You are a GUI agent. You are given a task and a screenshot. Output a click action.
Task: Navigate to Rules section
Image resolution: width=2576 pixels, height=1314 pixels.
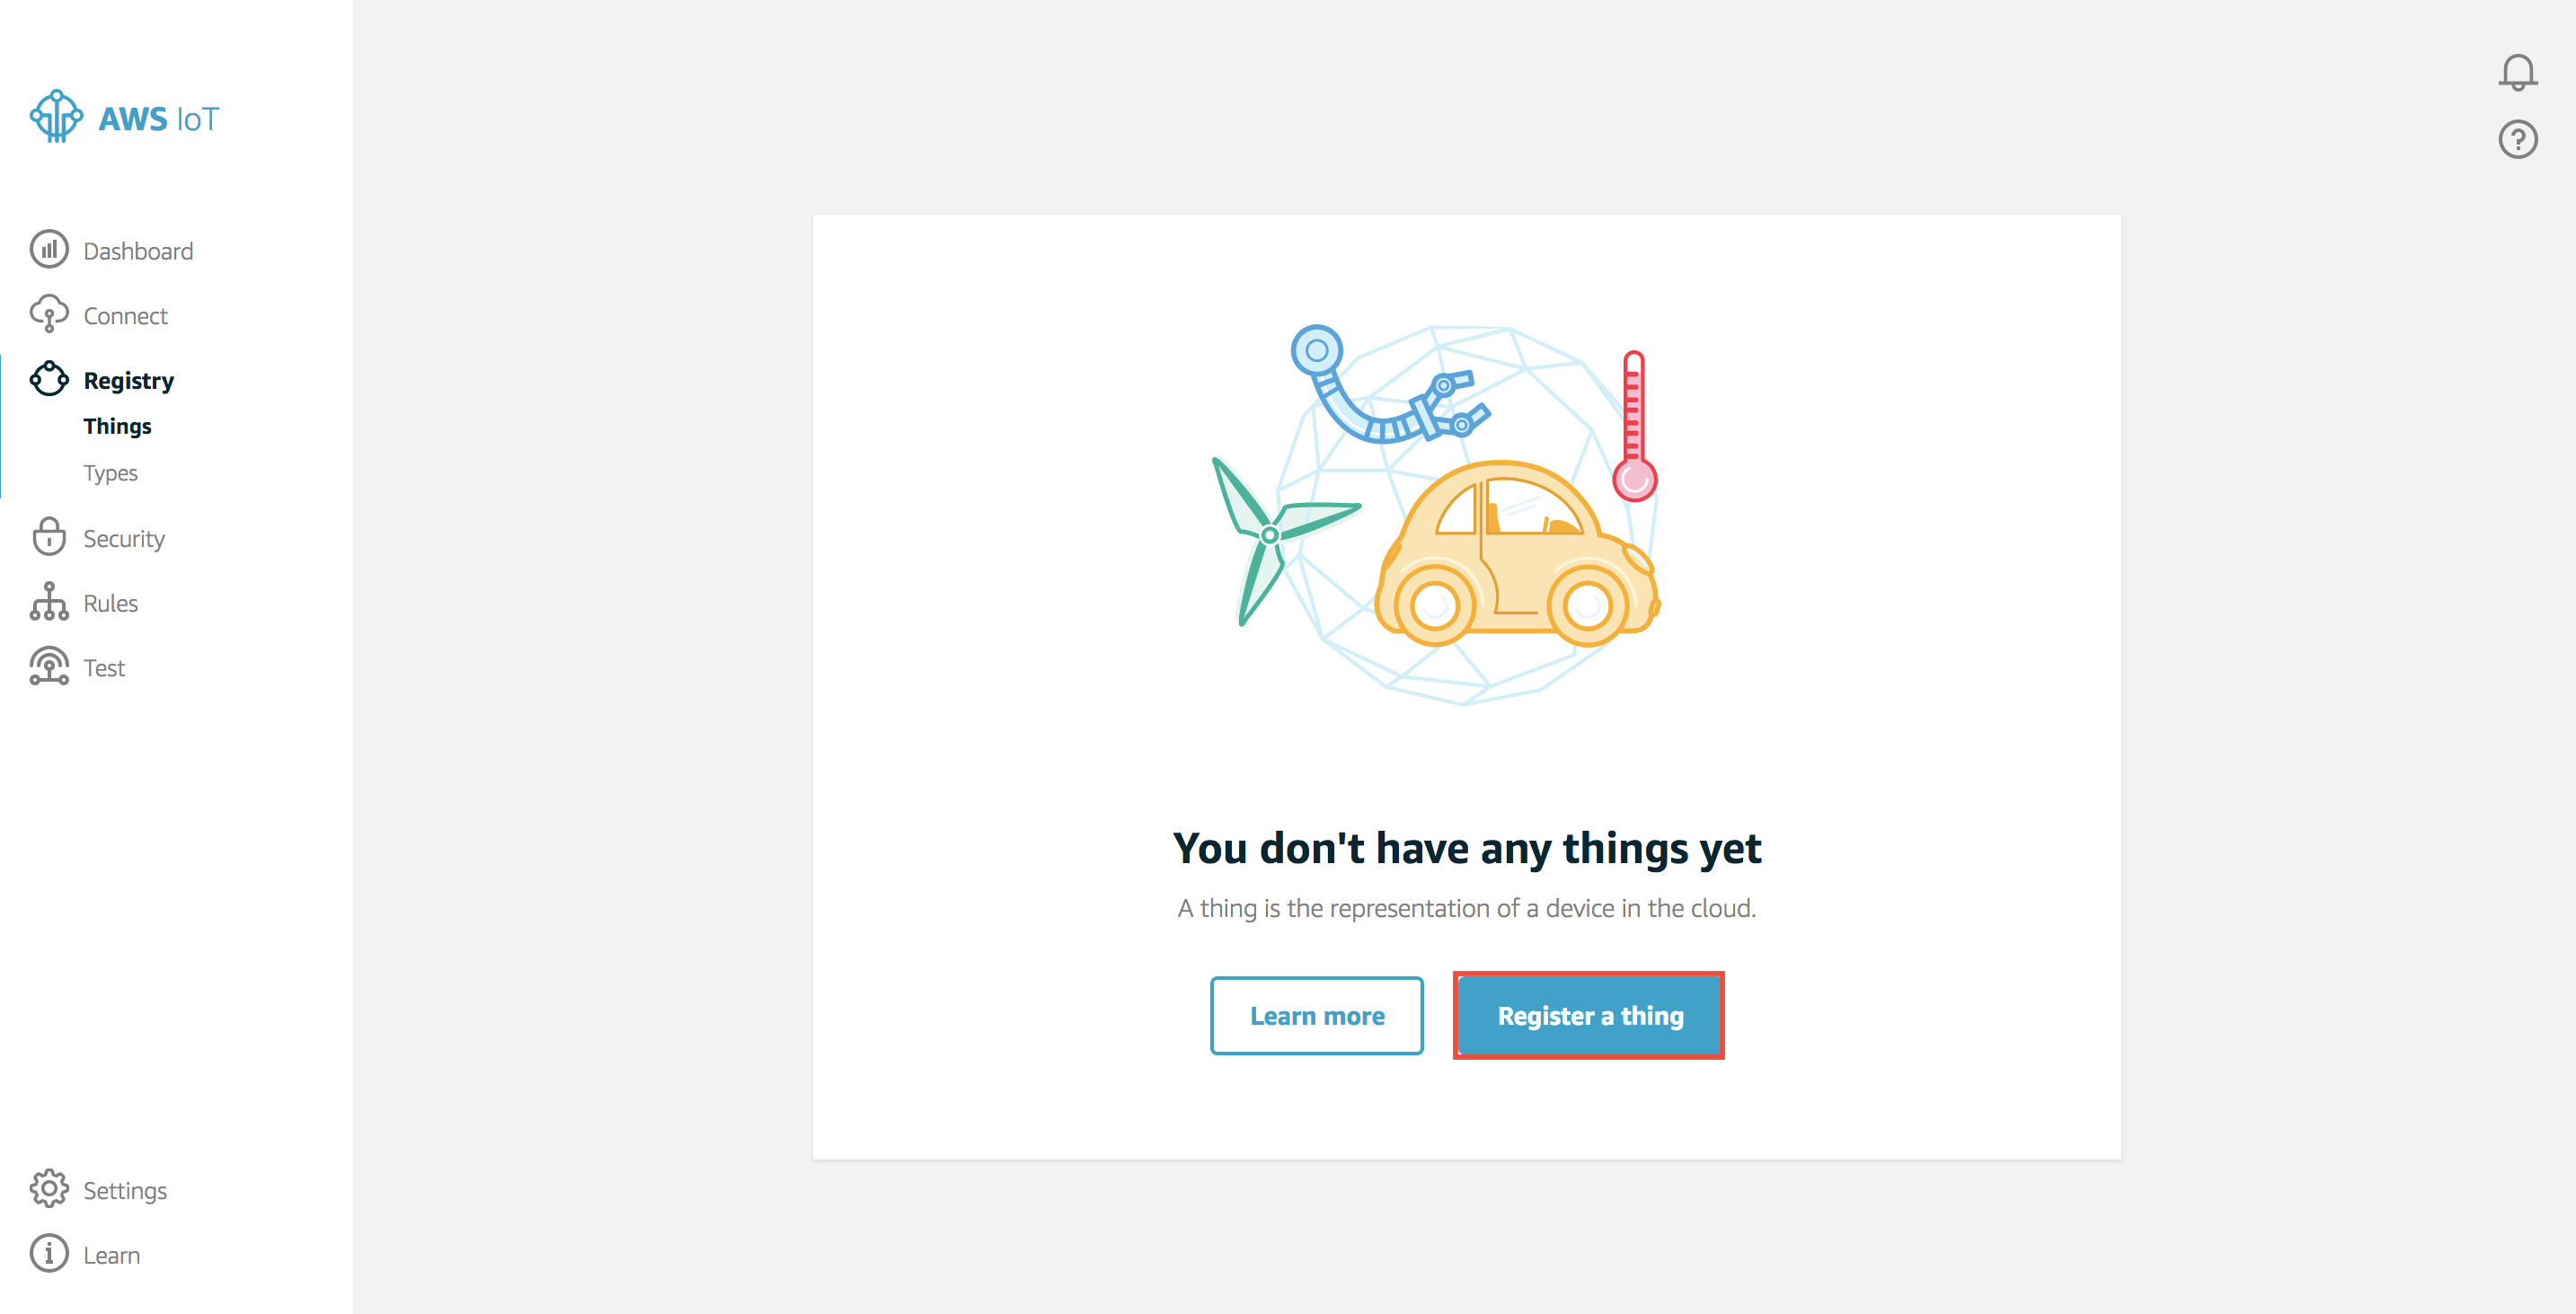(111, 600)
